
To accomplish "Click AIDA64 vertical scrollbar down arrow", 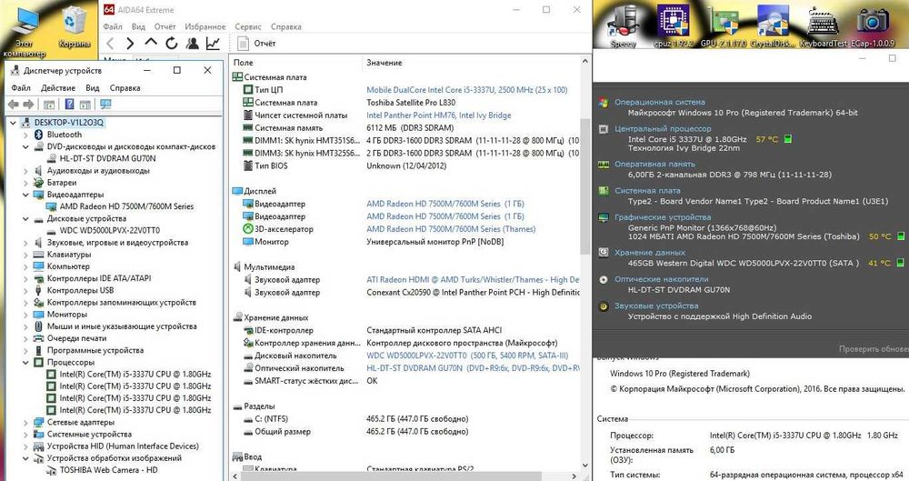I will point(584,466).
